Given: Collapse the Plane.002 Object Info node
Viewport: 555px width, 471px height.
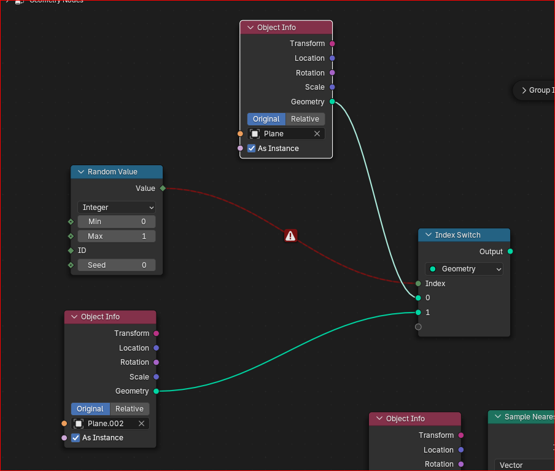Looking at the screenshot, I should click(x=74, y=317).
